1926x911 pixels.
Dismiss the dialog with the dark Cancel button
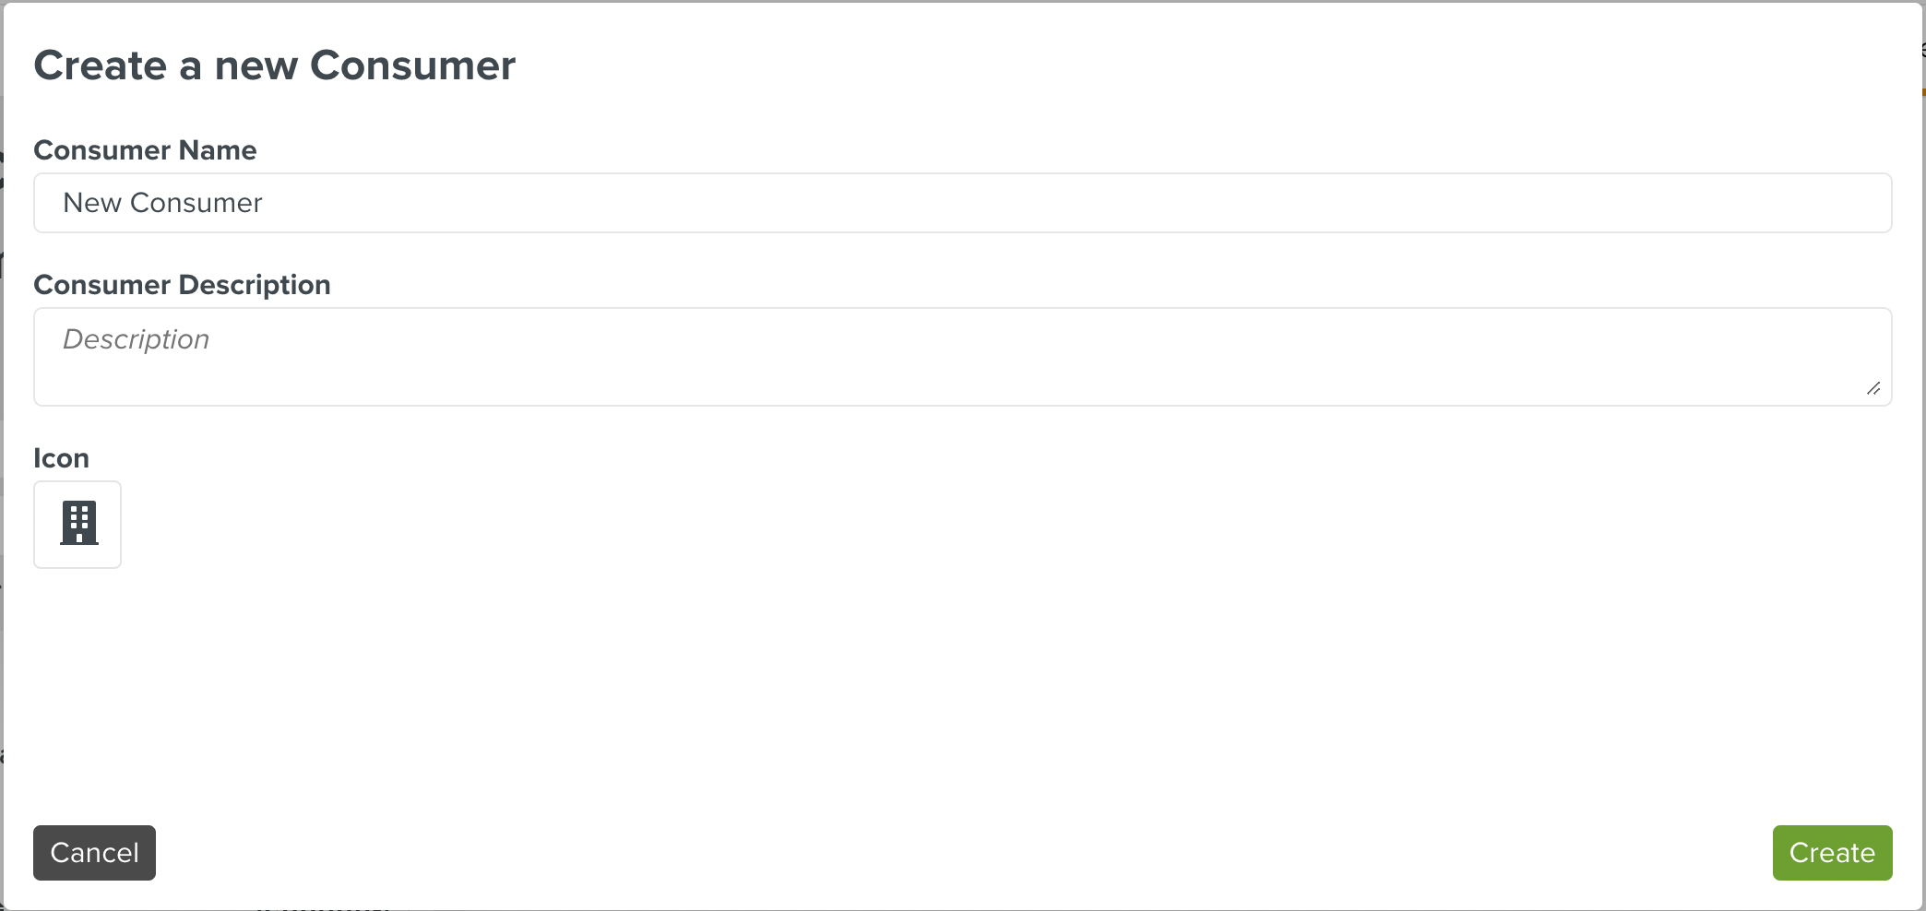click(x=94, y=853)
